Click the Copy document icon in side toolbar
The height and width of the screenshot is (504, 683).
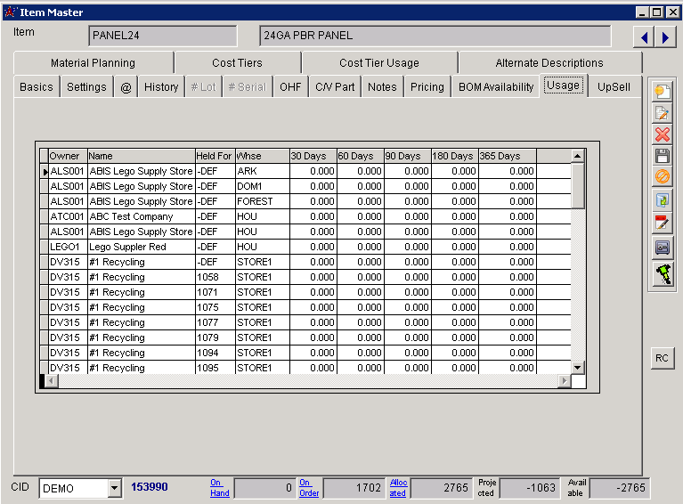coord(662,200)
